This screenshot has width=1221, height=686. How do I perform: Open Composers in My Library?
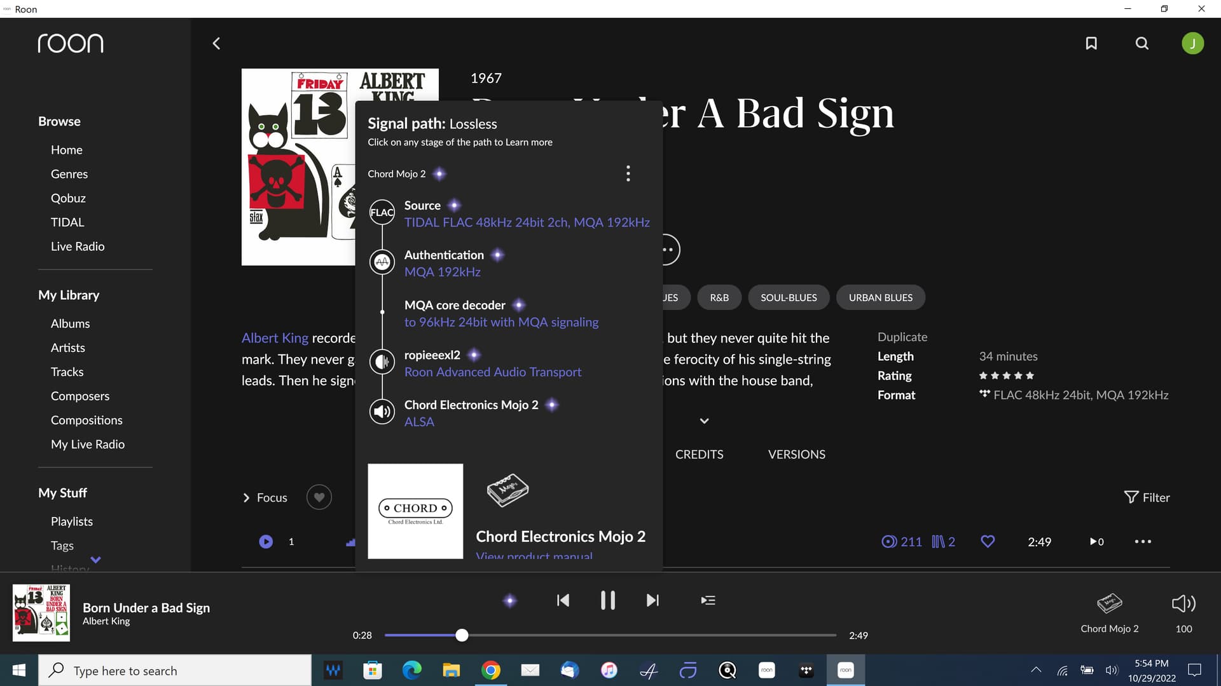80,396
